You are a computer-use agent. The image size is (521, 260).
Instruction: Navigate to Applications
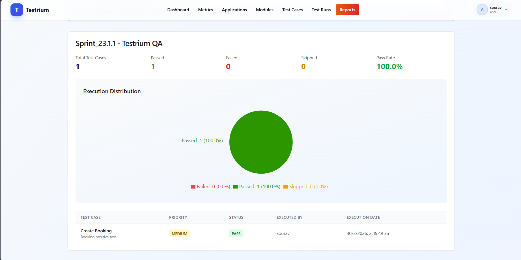pyautogui.click(x=234, y=10)
